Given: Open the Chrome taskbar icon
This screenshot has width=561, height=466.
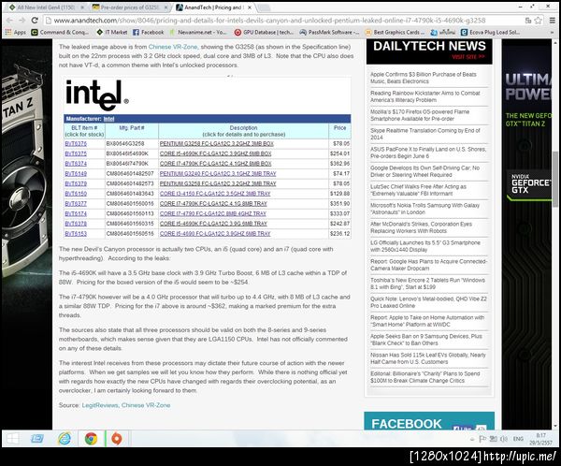Looking at the screenshot, I should pos(91,439).
